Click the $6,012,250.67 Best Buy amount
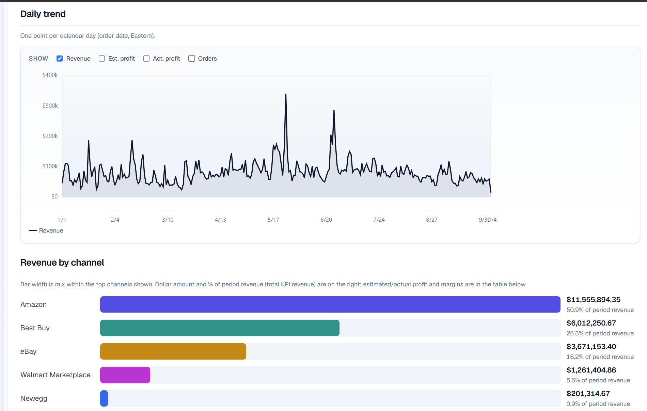 pos(591,323)
